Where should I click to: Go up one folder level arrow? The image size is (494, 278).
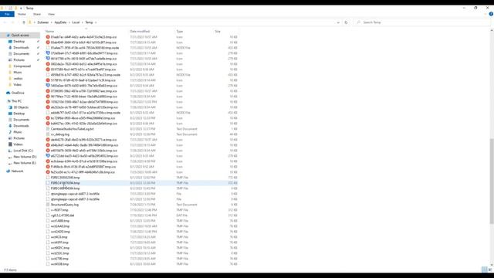(x=24, y=22)
